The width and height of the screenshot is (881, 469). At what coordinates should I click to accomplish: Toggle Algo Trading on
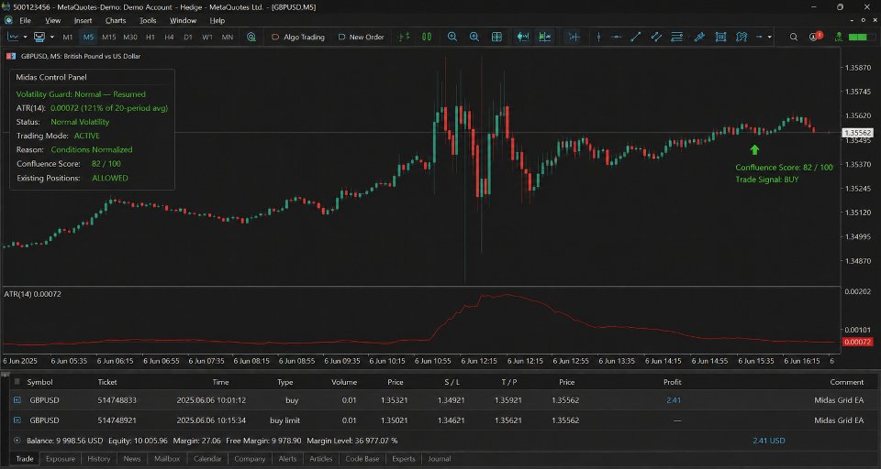pyautogui.click(x=297, y=37)
